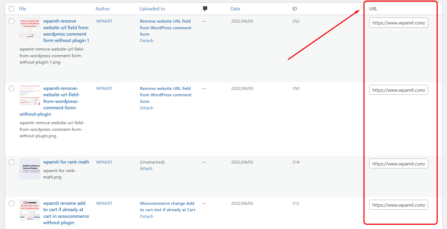Viewport: 447px width, 229px height.
Task: Click '(Unattached)' text in rank math row
Action: 152,162
